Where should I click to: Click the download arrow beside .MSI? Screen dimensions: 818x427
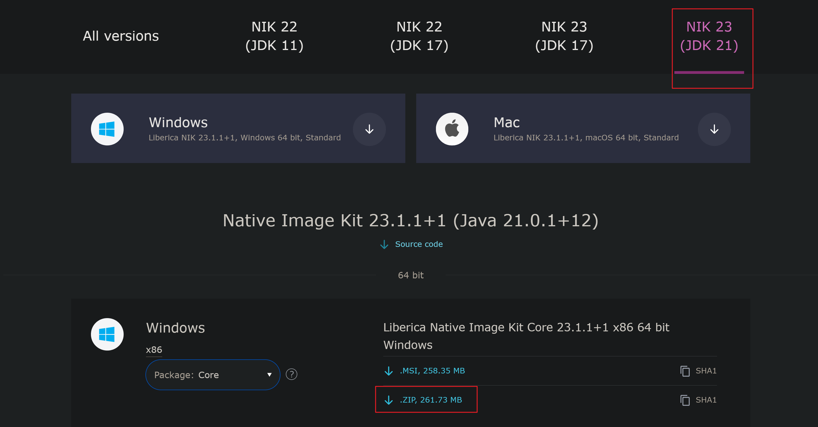[389, 371]
